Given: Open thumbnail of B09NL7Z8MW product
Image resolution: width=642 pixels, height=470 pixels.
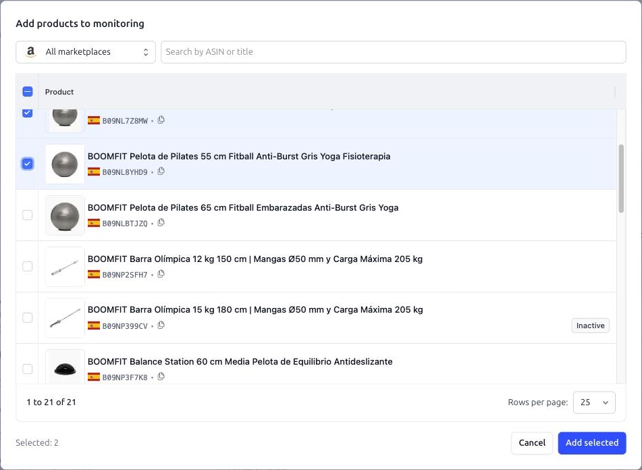Looking at the screenshot, I should click(x=65, y=121).
